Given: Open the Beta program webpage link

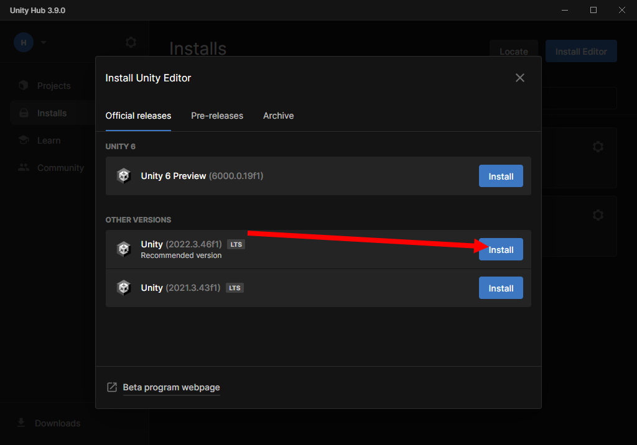Looking at the screenshot, I should 171,387.
